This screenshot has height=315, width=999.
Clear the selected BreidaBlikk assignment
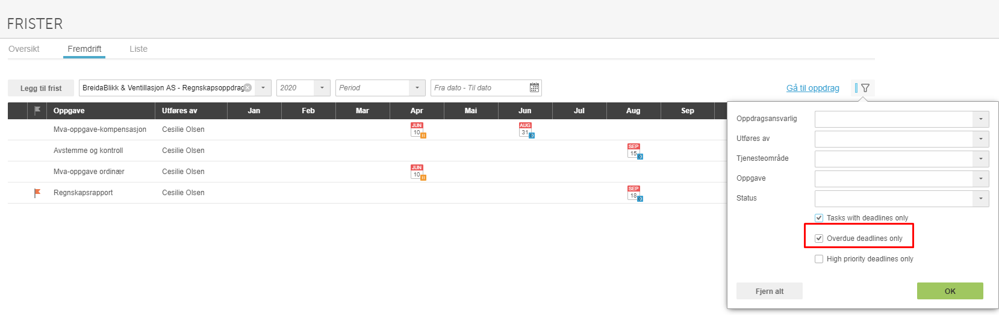[247, 88]
